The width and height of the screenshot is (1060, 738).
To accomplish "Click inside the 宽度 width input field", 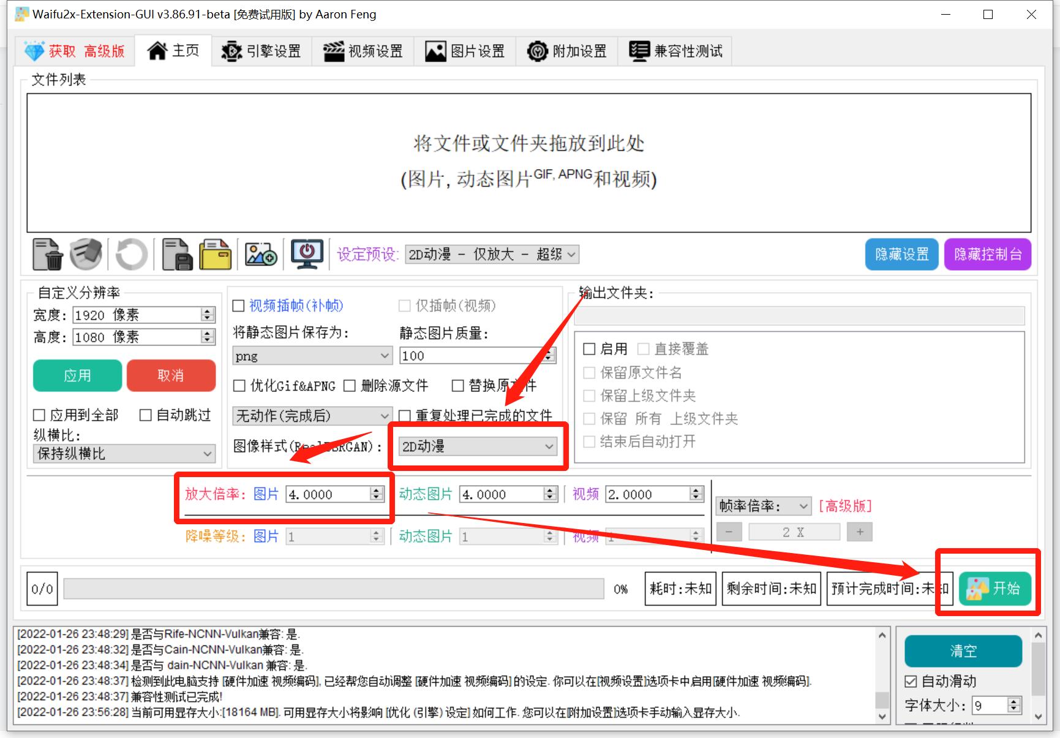I will (x=129, y=315).
